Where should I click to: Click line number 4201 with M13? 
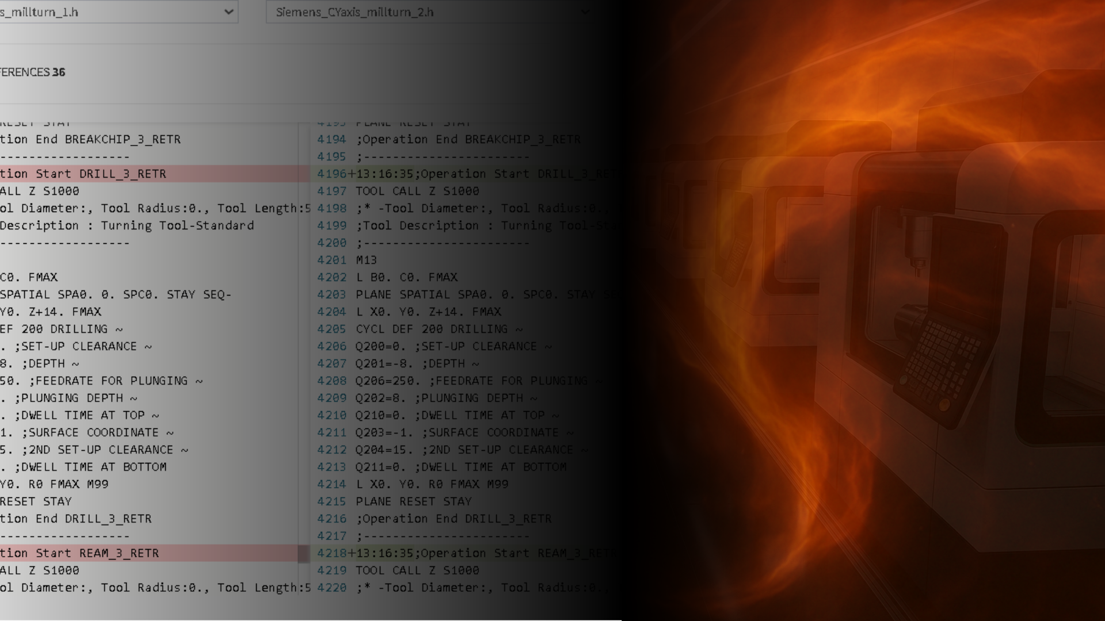click(x=332, y=260)
